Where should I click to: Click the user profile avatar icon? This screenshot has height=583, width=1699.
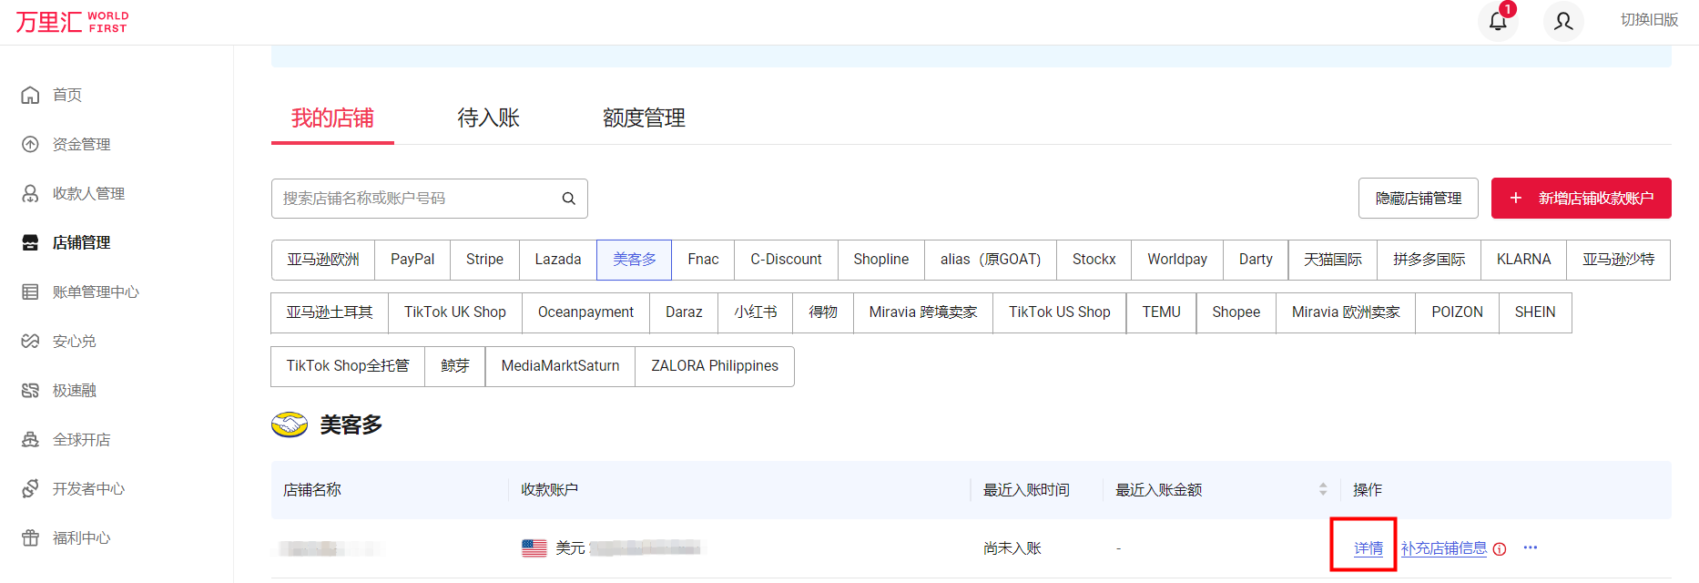1563,21
